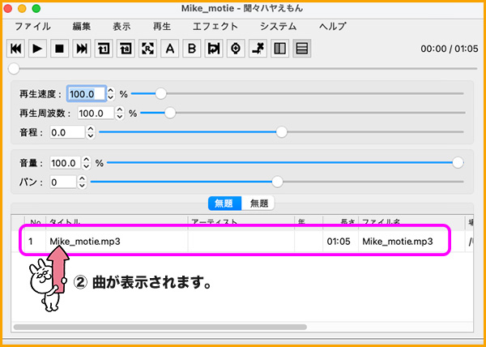Open the 編集 menu

pos(82,27)
